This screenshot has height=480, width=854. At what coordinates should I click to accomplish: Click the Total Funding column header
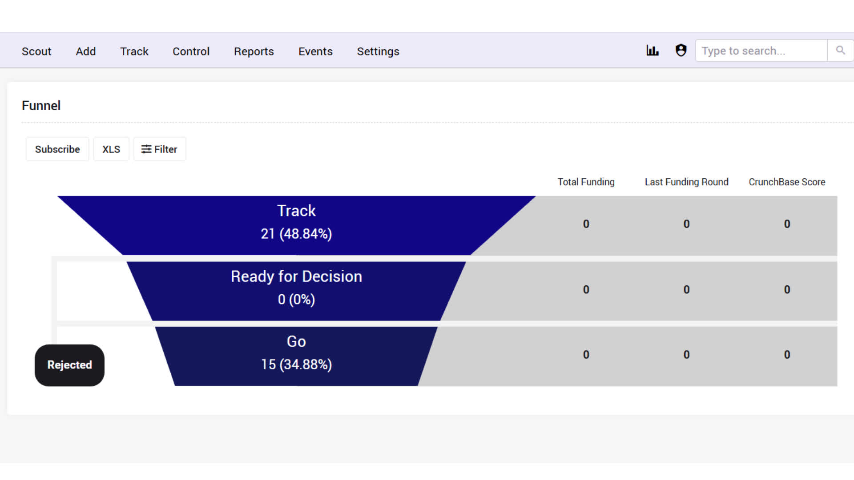point(586,182)
